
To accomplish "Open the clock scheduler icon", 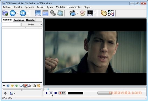I will 111,13.
